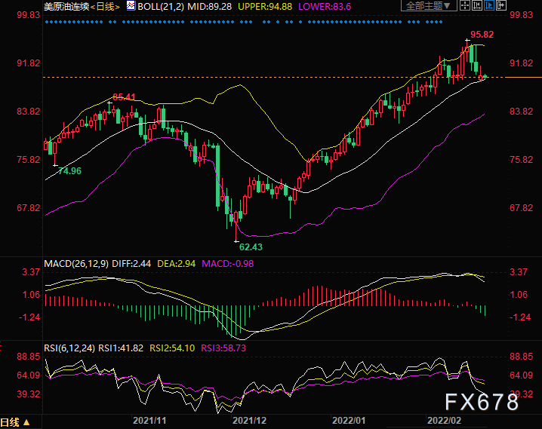Click the 62.43 low price marker
This screenshot has width=542, height=429.
[x=251, y=247]
